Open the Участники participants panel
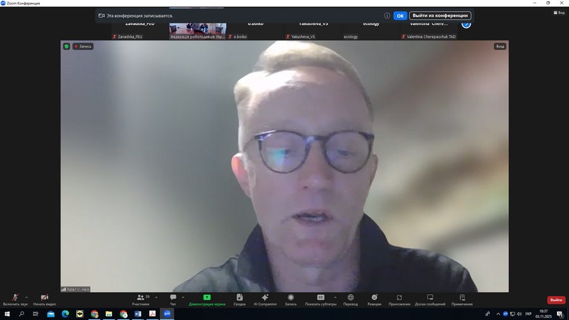Image resolution: width=569 pixels, height=320 pixels. click(140, 298)
